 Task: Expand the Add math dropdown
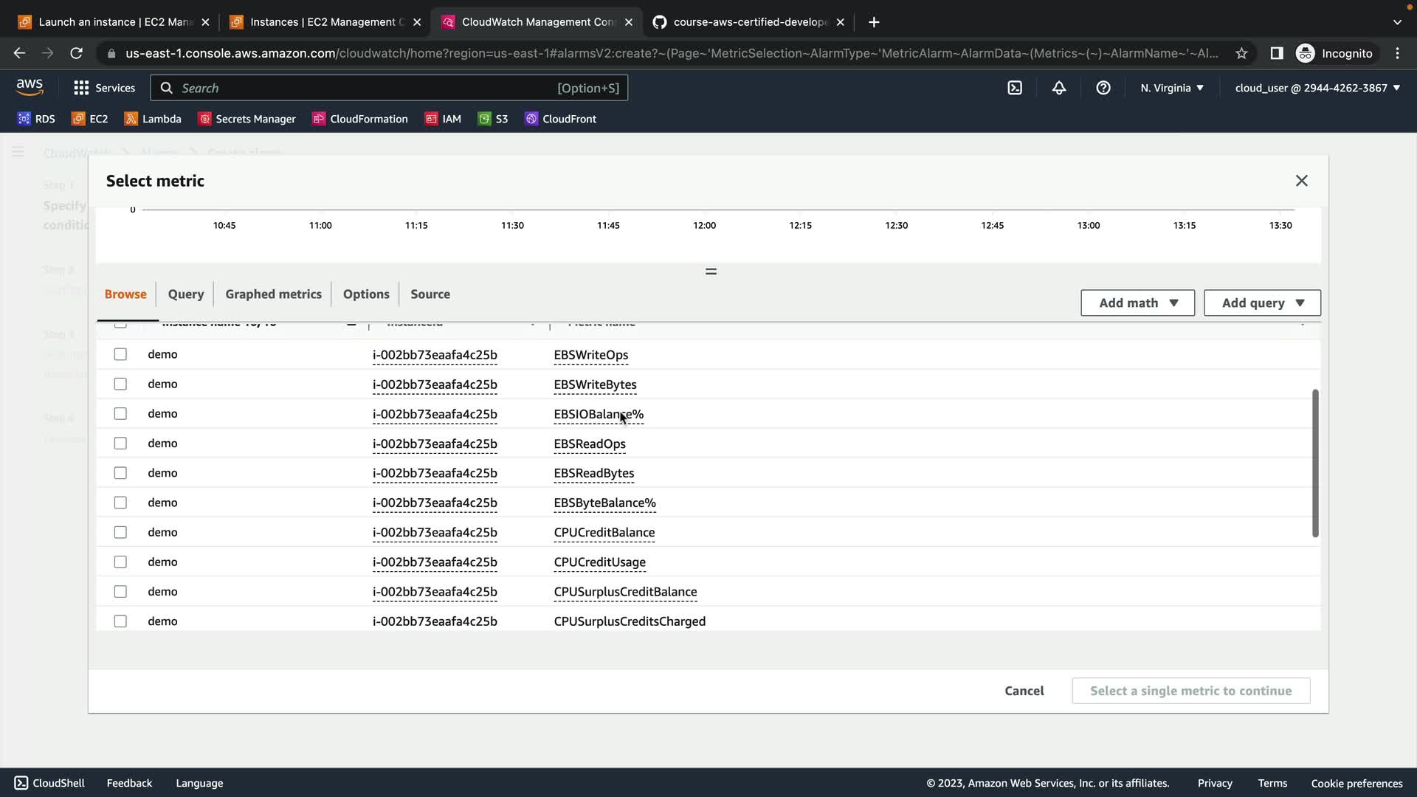[1137, 303]
